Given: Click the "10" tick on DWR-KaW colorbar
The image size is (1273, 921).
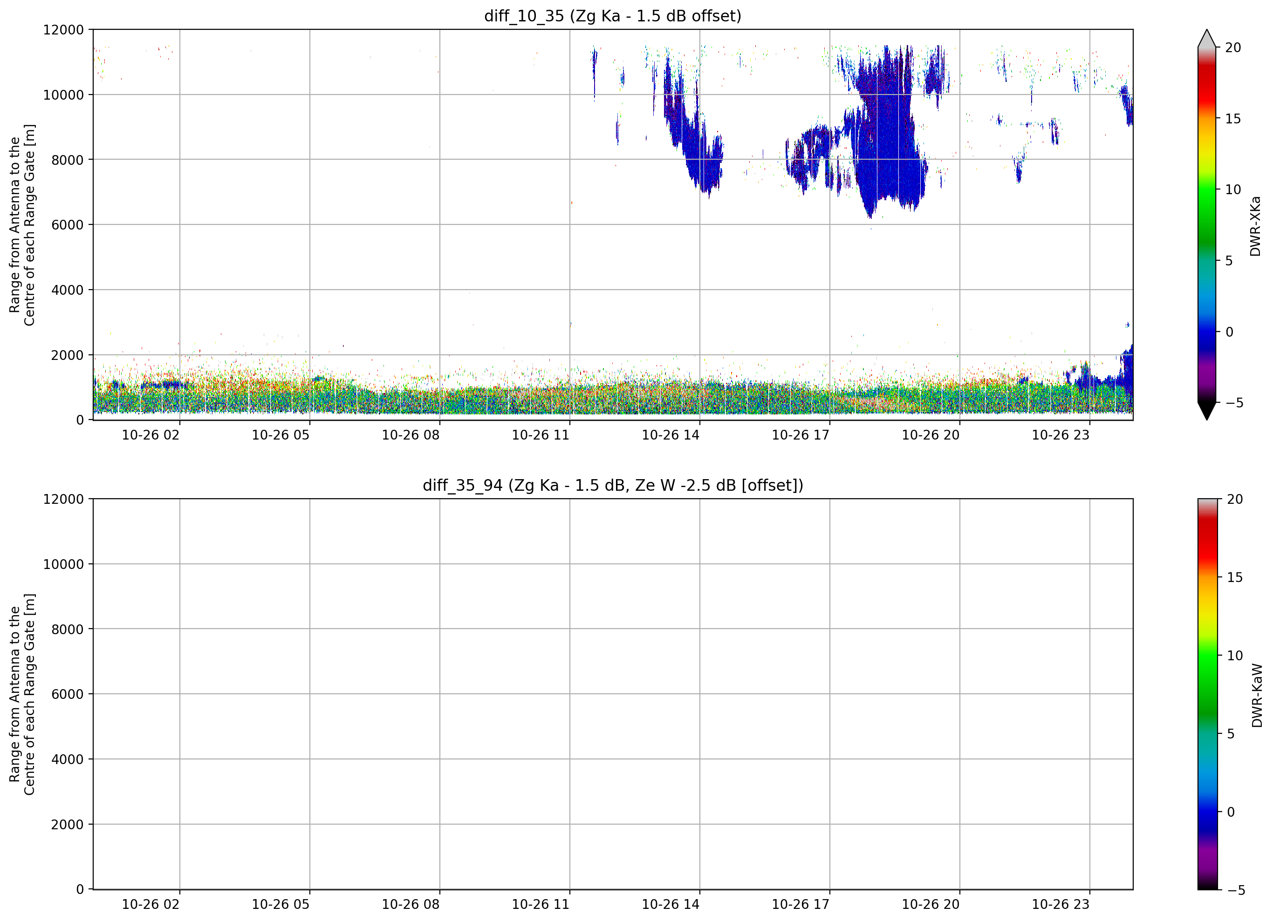Looking at the screenshot, I should (1235, 655).
